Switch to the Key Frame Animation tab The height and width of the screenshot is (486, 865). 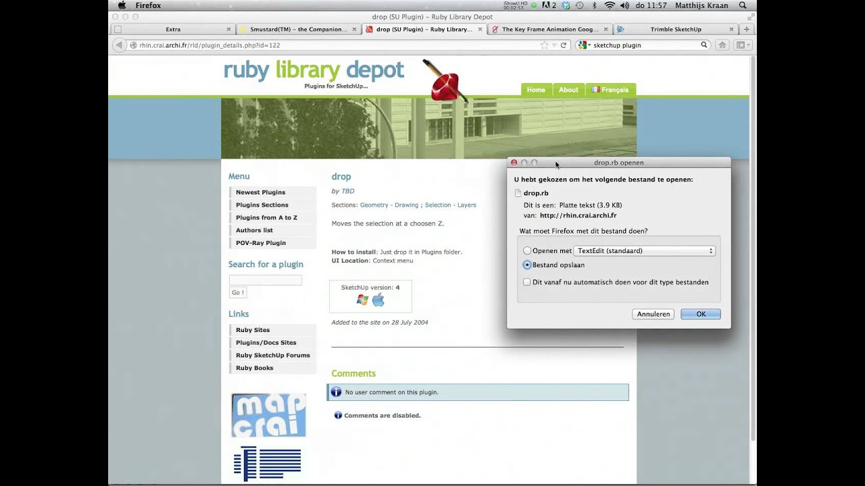549,29
